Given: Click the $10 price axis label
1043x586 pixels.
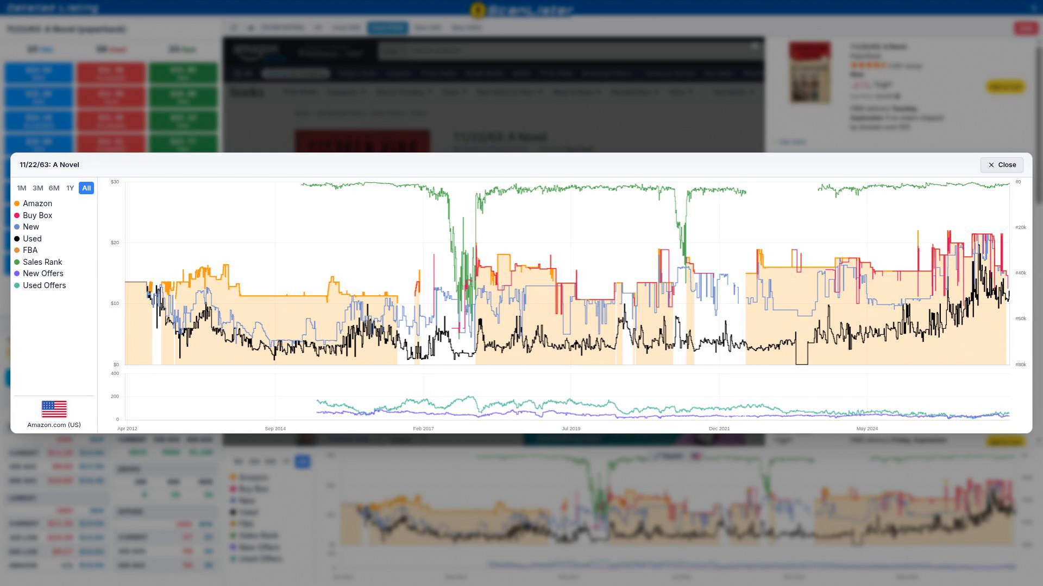Looking at the screenshot, I should [x=115, y=303].
